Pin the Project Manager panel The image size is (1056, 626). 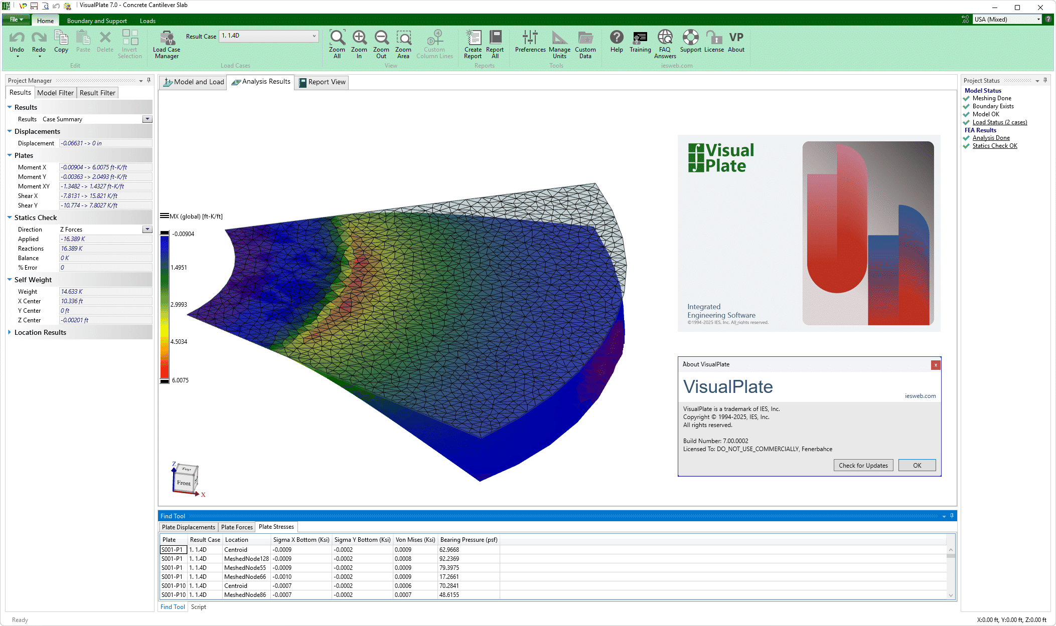tap(148, 80)
